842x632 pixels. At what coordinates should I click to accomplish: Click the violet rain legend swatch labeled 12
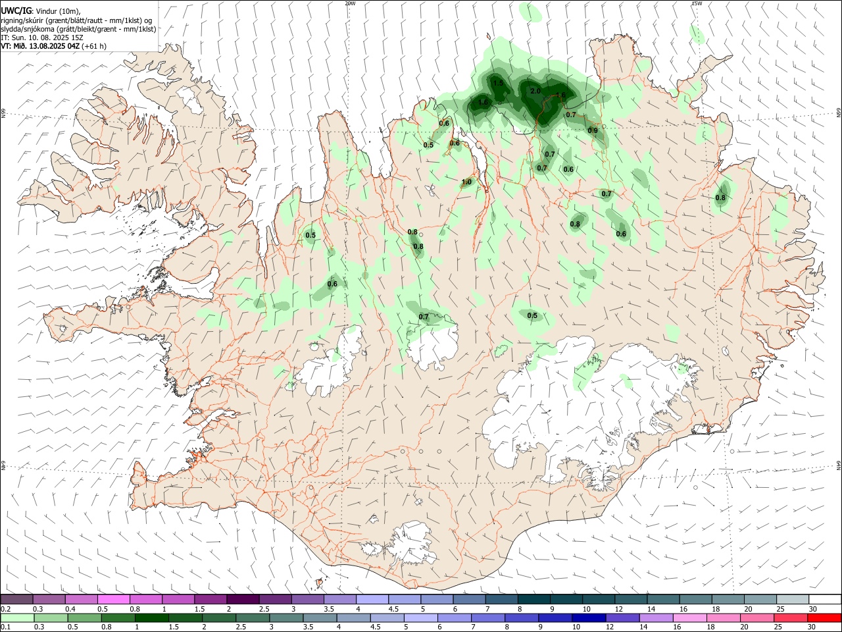621,618
